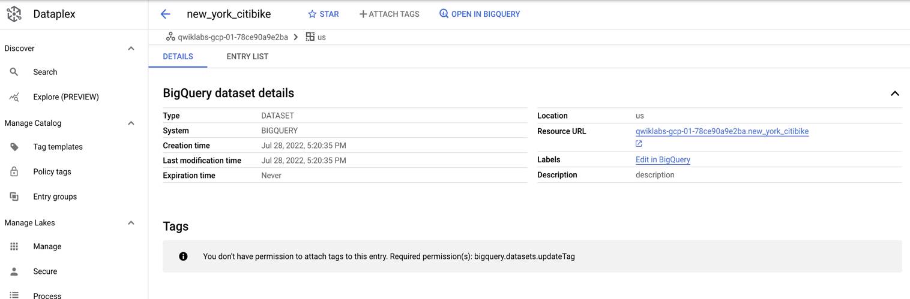Open the qwiklabs new_york_citibike resource URL link
The height and width of the screenshot is (299, 910).
[x=722, y=131]
